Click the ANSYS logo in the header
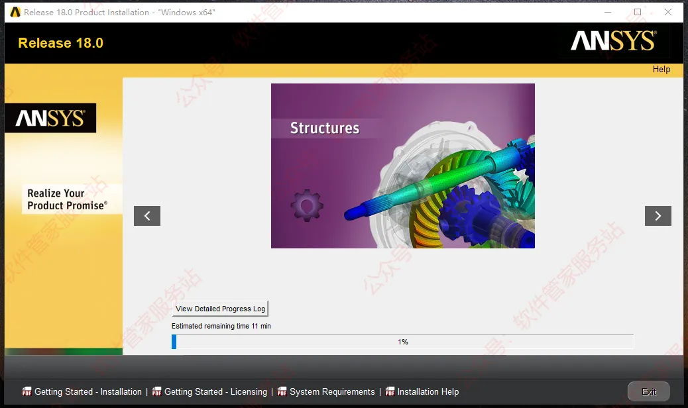Screen dimensions: 688x408 tap(613, 41)
